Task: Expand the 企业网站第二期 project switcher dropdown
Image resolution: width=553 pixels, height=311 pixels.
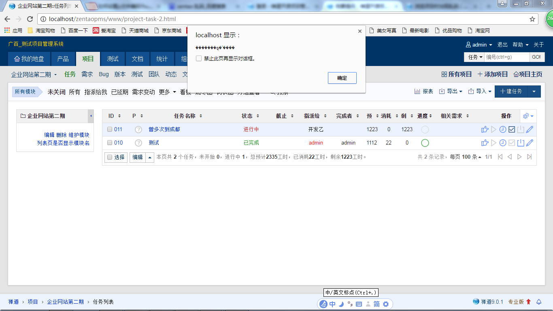Action: click(34, 75)
